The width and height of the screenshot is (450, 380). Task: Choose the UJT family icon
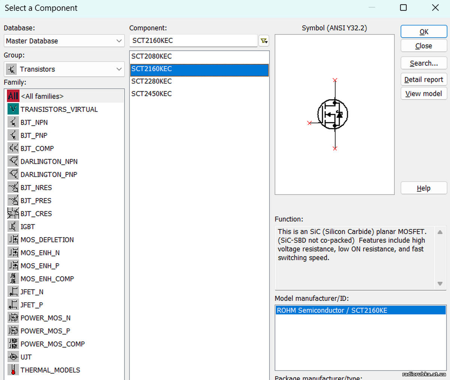[x=13, y=357]
